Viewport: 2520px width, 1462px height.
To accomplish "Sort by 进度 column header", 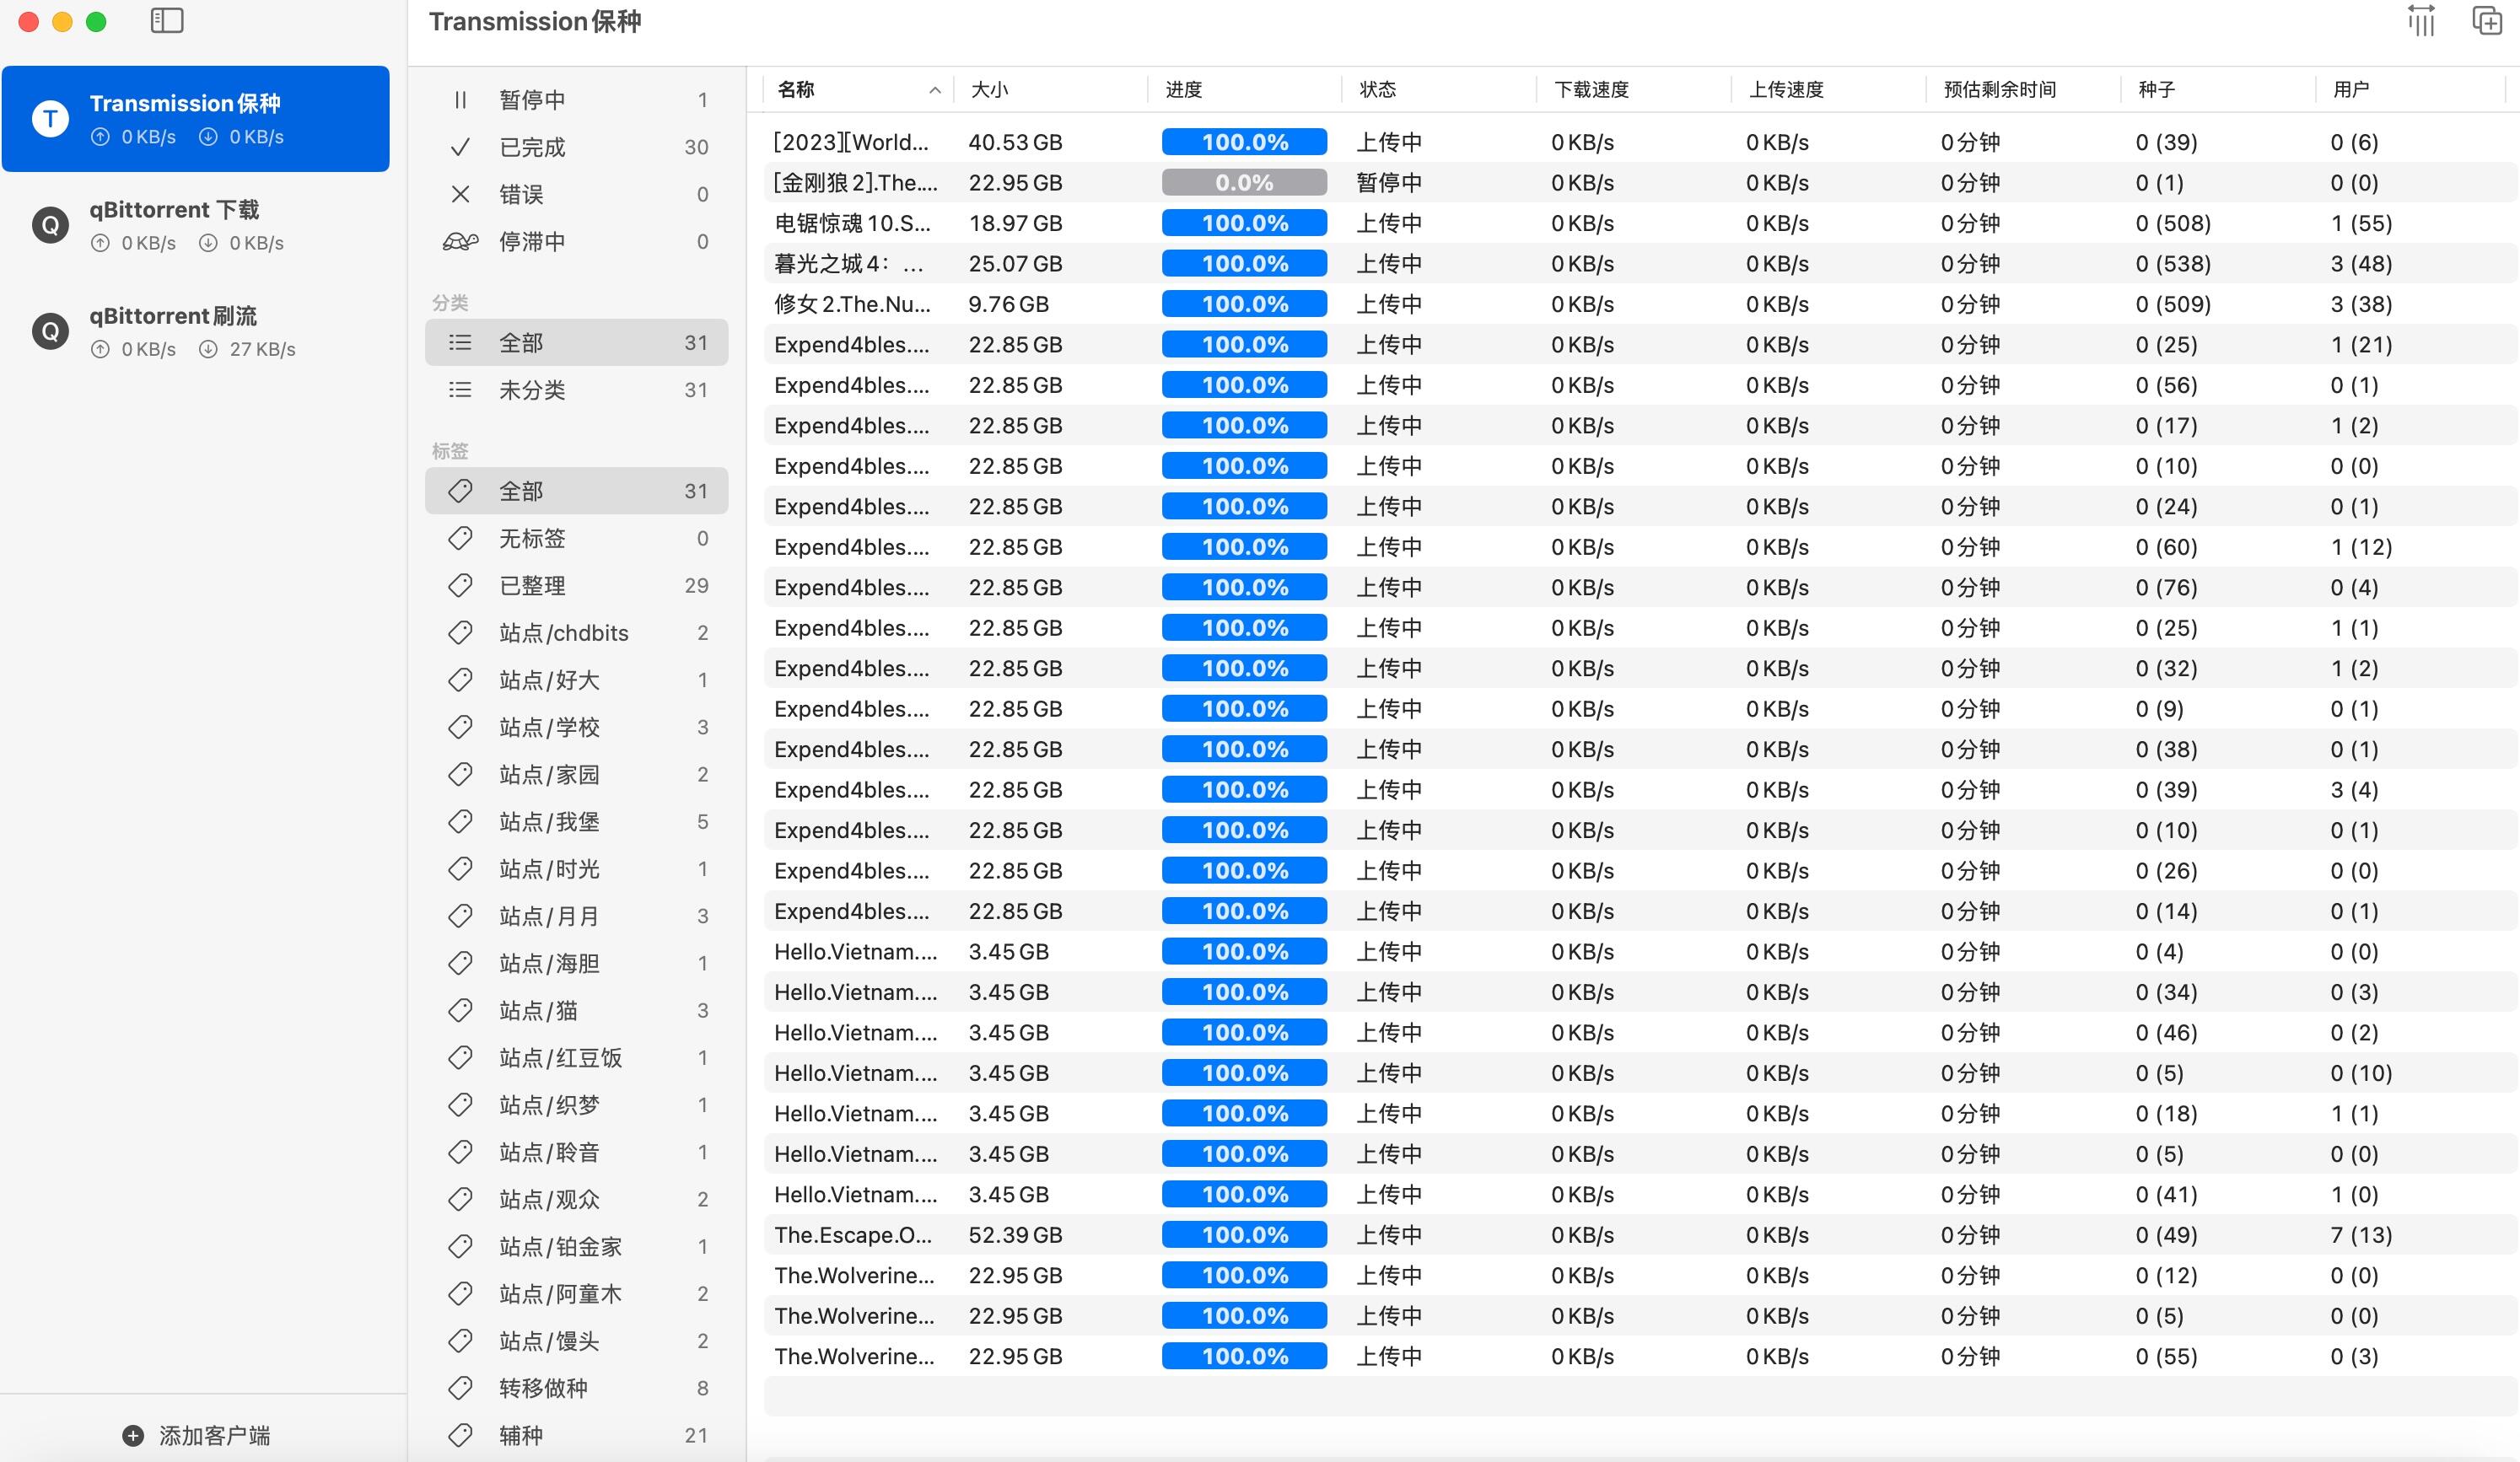I will click(x=1245, y=90).
